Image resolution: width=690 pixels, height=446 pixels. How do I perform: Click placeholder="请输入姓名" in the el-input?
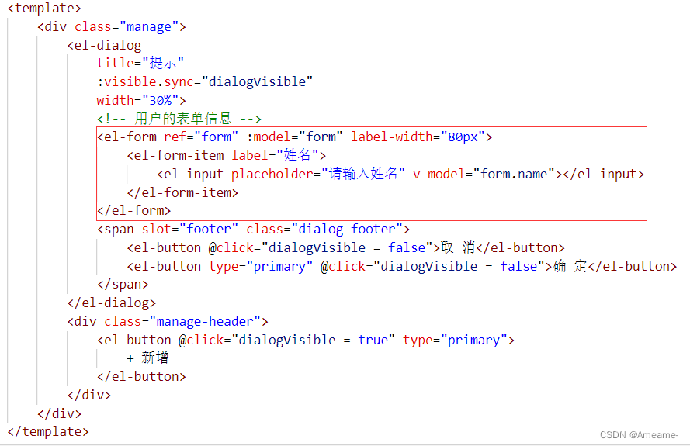(318, 174)
